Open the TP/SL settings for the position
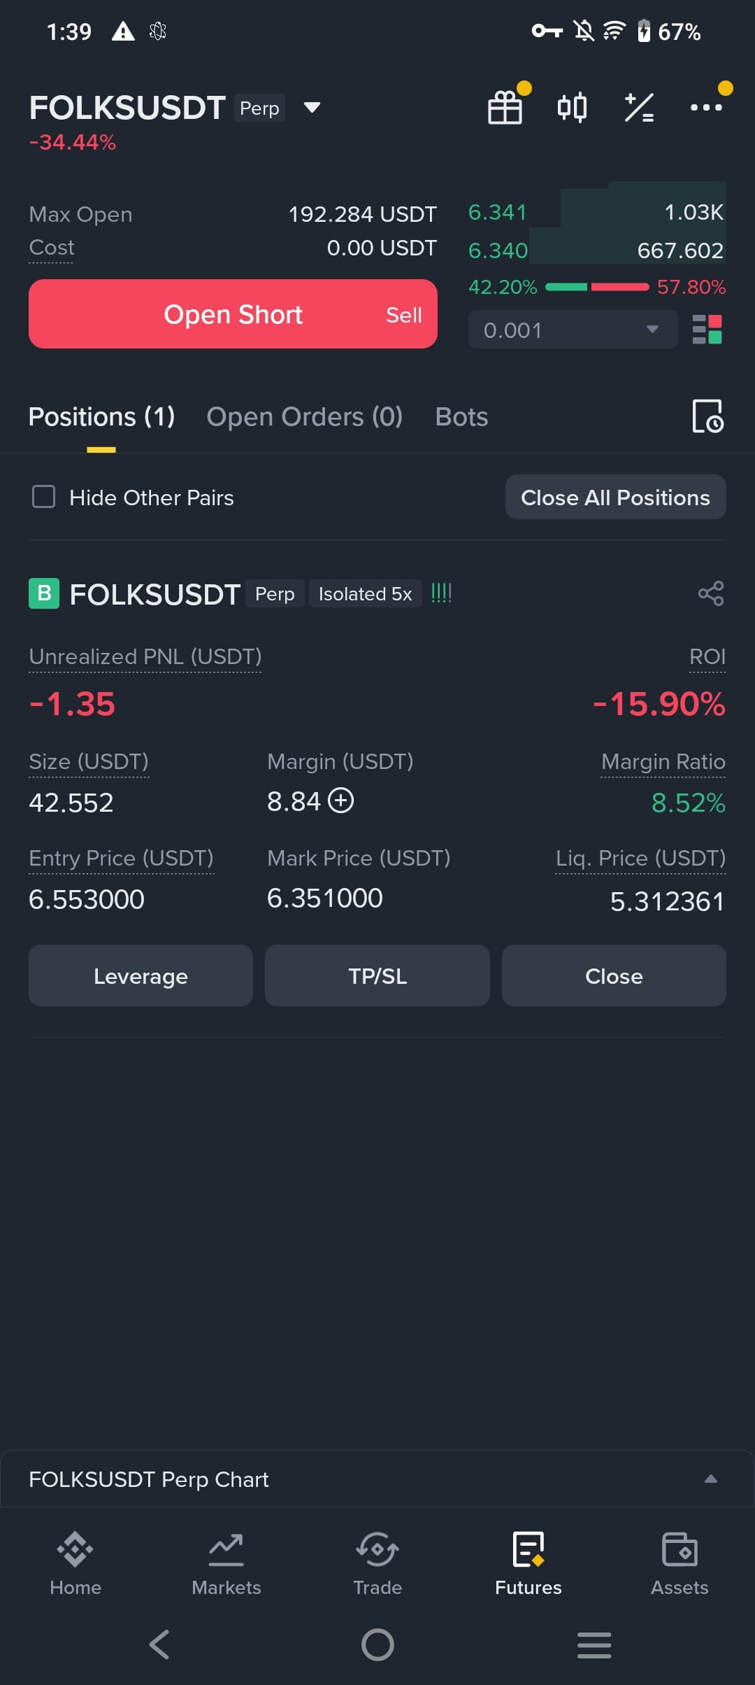Viewport: 755px width, 1685px height. tap(377, 975)
